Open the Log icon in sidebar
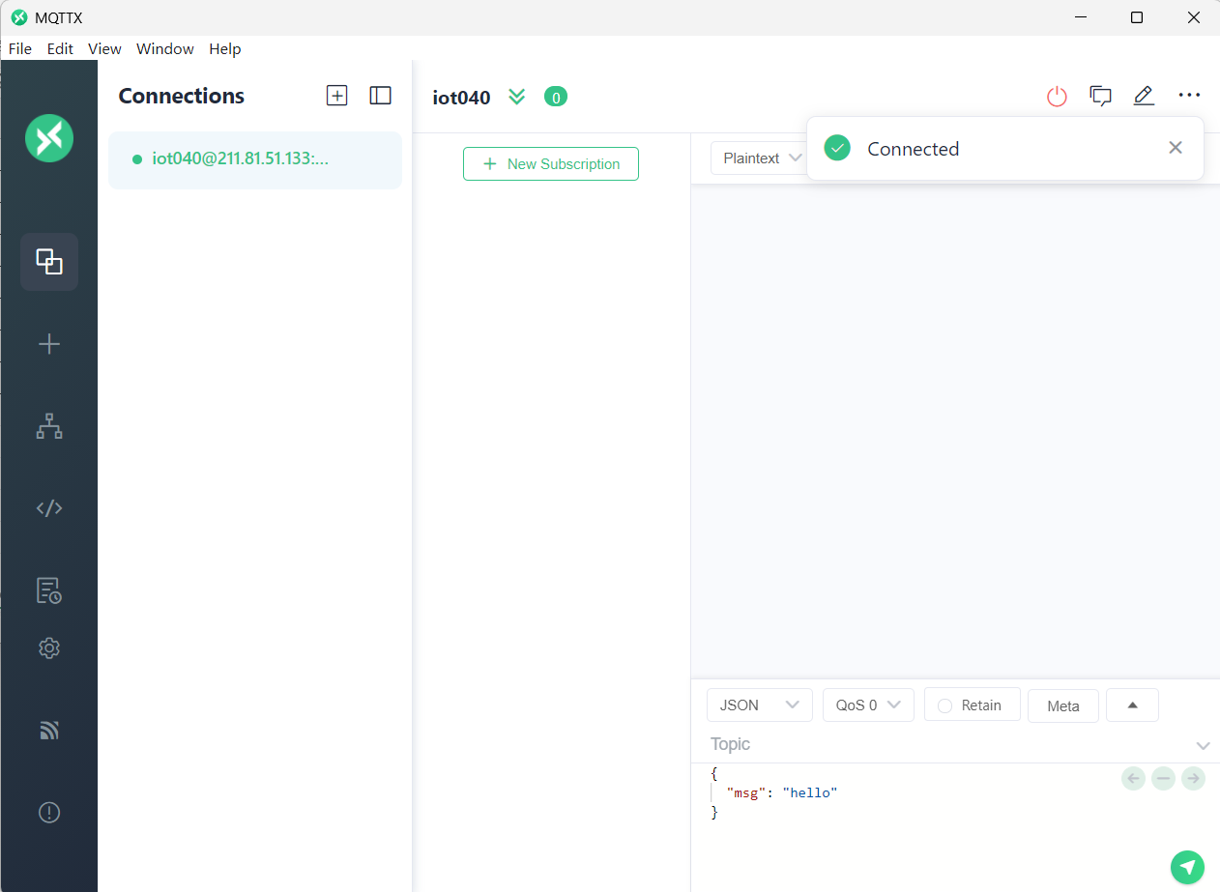 pyautogui.click(x=49, y=590)
